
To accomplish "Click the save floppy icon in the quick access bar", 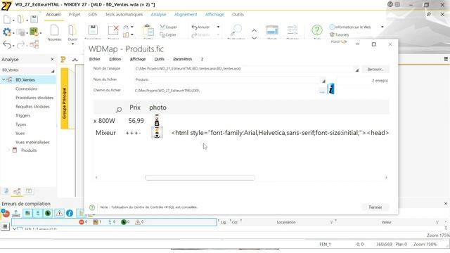I will (34, 20).
